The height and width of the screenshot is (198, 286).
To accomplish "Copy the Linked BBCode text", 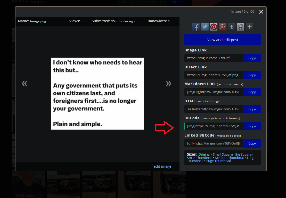I will (x=252, y=143).
